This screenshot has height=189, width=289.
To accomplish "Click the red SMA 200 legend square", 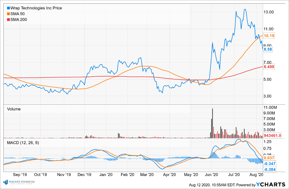I will [8, 20].
